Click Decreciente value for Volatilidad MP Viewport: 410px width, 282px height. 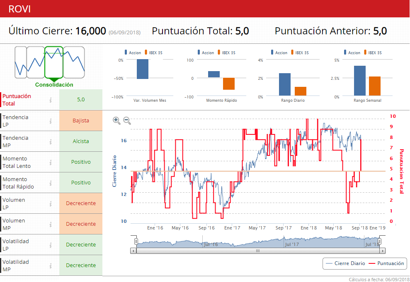pyautogui.click(x=81, y=265)
